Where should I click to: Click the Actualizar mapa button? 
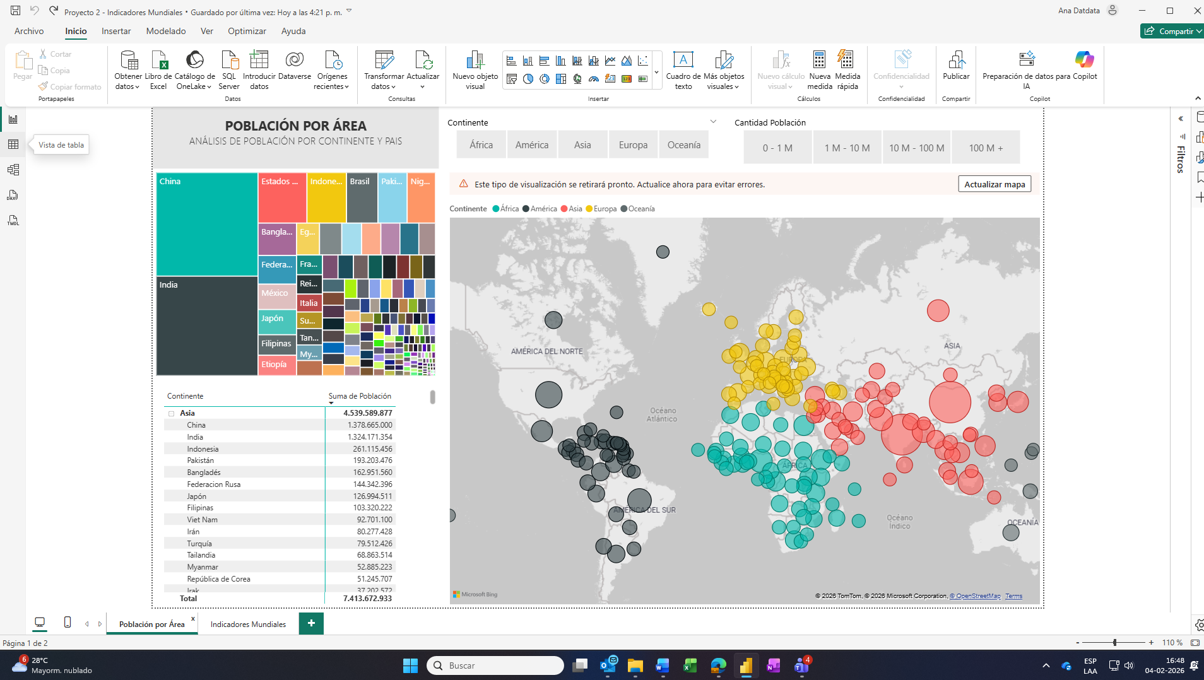pyautogui.click(x=994, y=184)
